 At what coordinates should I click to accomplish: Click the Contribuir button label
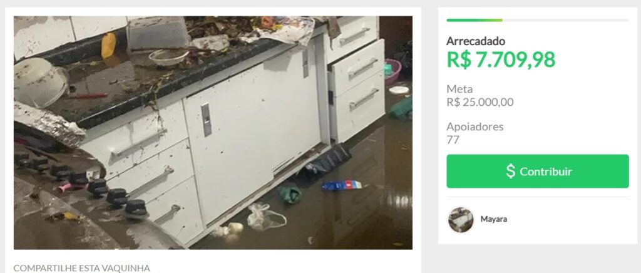pyautogui.click(x=546, y=171)
